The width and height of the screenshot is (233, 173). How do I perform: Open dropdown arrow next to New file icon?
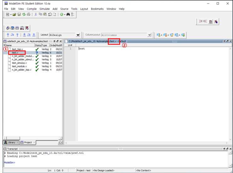point(11,14)
